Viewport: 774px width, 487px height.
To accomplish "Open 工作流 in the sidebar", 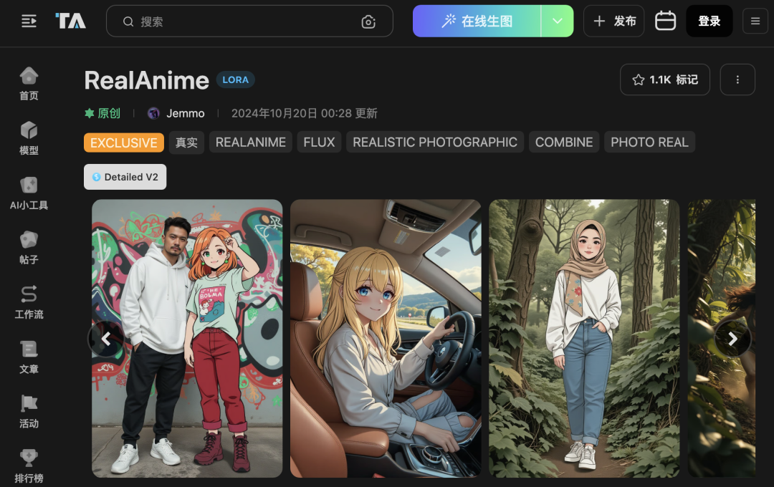I will tap(29, 302).
